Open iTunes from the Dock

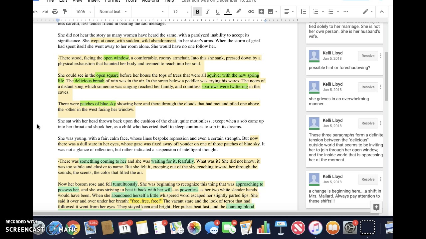pyautogui.click(x=315, y=228)
